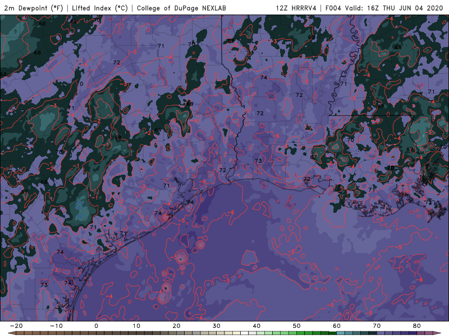This screenshot has height=336, width=449.
Task: Click the 60 label on the color scale
Action: click(x=337, y=326)
